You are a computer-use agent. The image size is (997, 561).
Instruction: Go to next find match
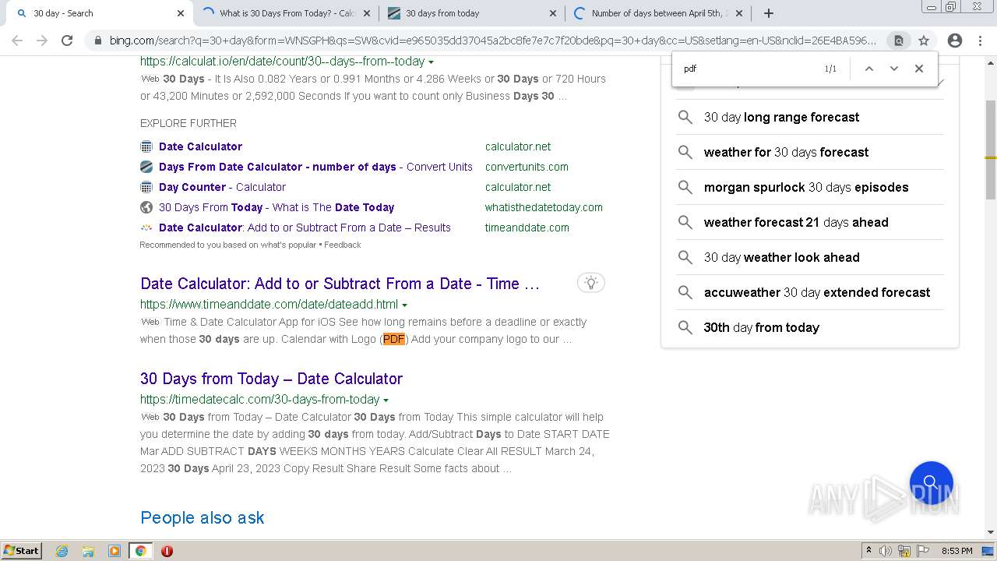(x=894, y=69)
